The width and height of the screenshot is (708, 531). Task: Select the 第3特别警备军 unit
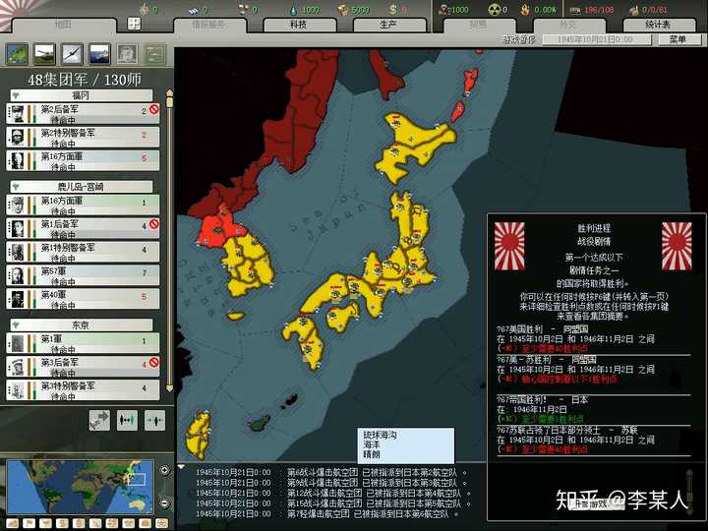click(x=83, y=390)
